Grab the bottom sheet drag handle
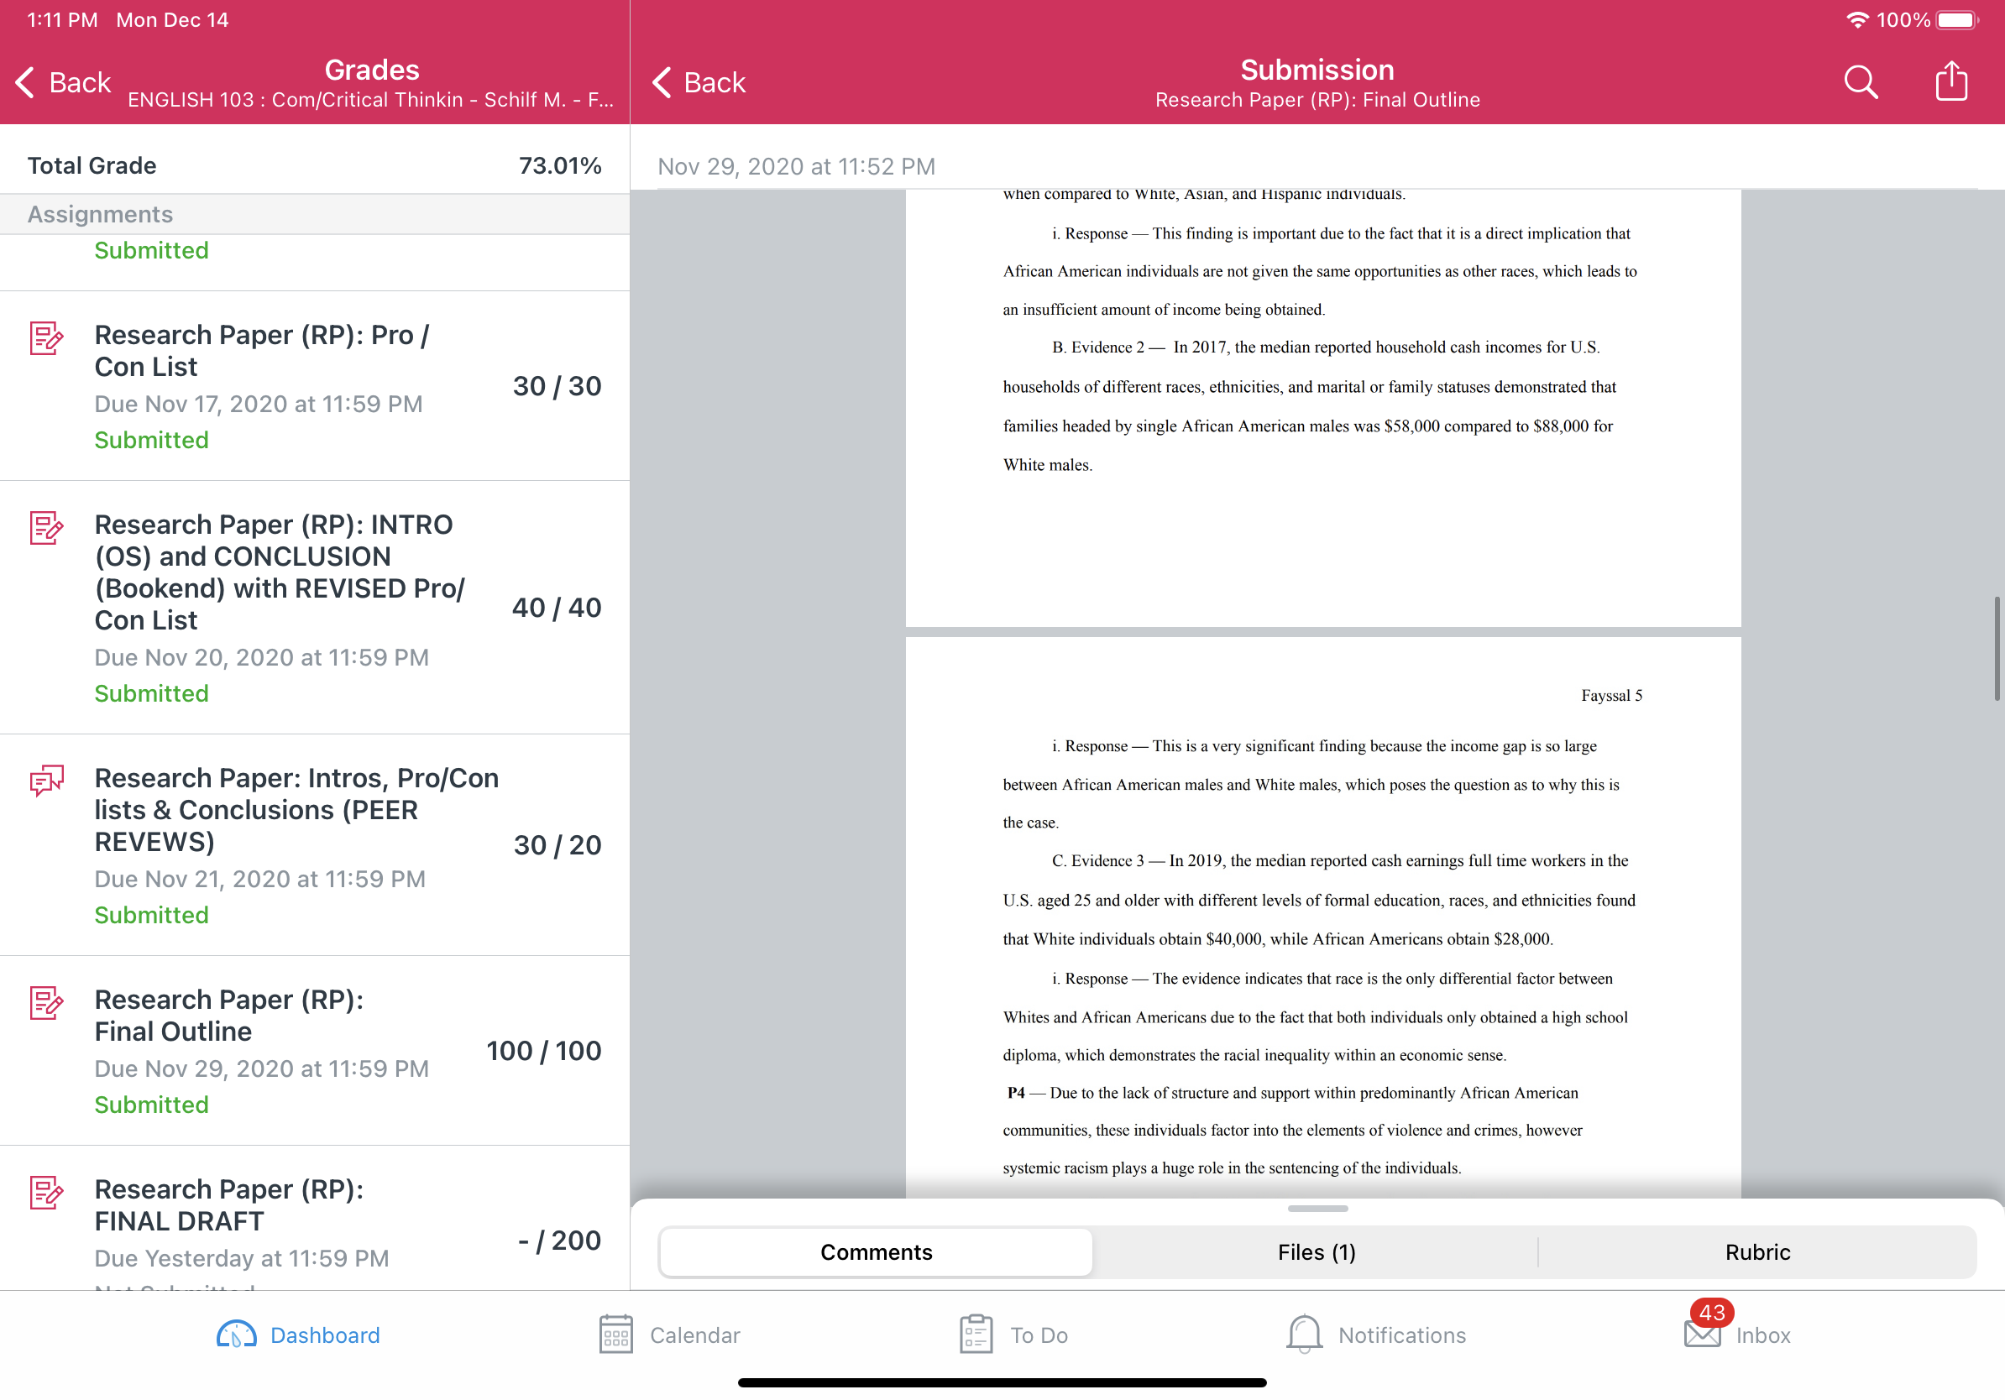This screenshot has height=1400, width=2005. pos(1317,1209)
